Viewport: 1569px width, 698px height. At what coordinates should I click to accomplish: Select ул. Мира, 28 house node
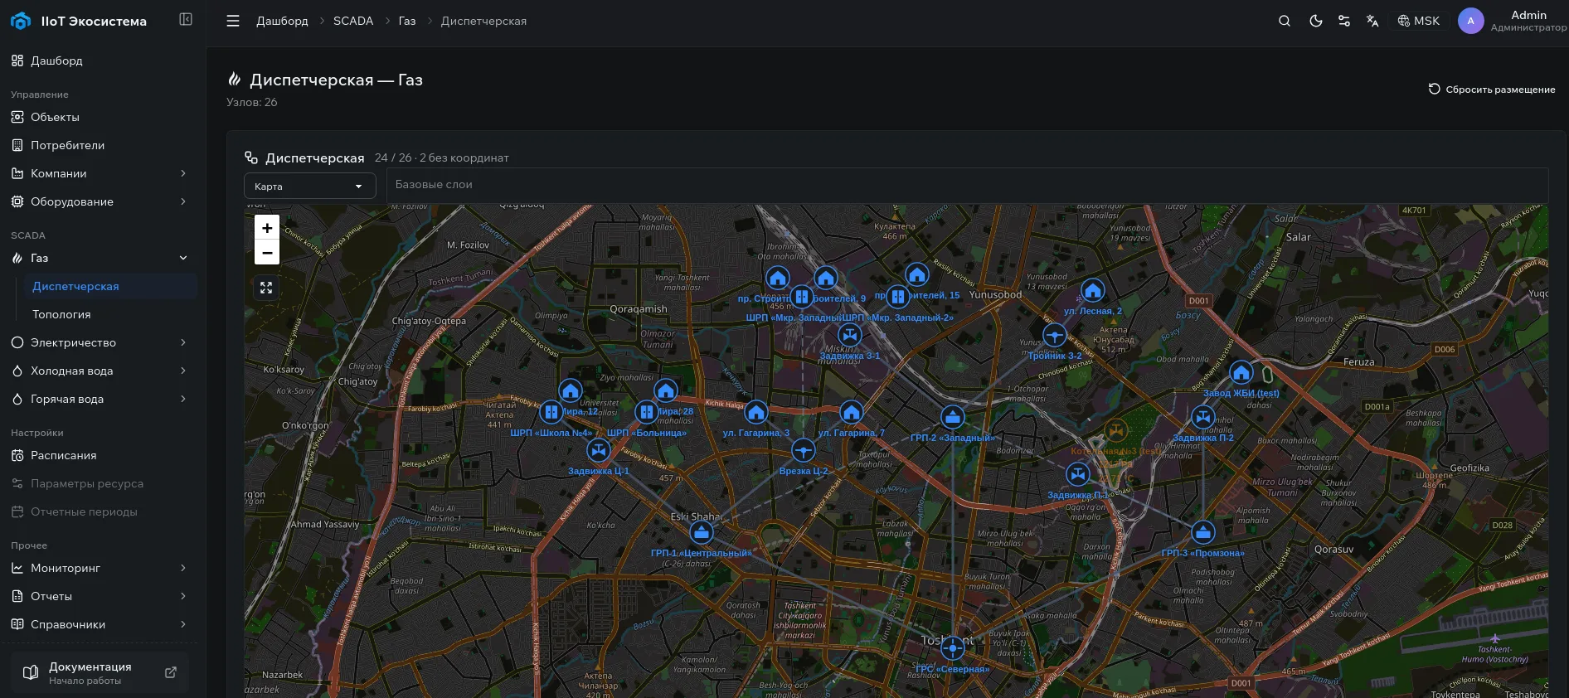(x=666, y=391)
